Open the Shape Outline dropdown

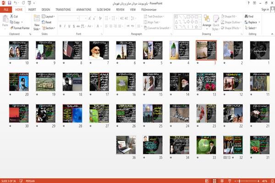(x=231, y=22)
